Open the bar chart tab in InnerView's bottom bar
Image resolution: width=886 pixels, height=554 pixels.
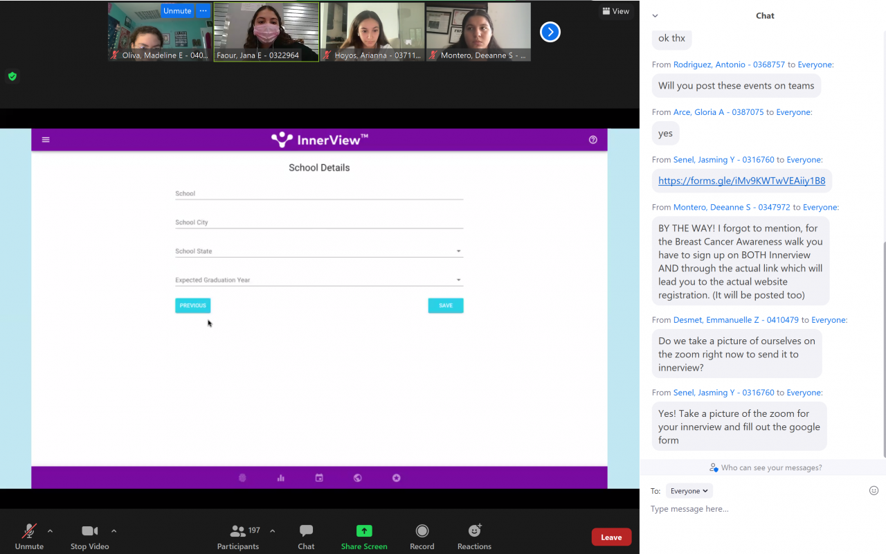click(281, 478)
